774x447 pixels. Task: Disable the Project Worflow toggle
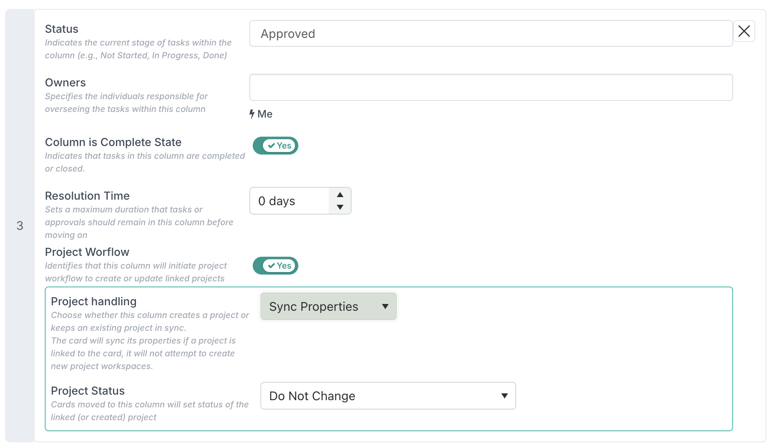point(275,266)
